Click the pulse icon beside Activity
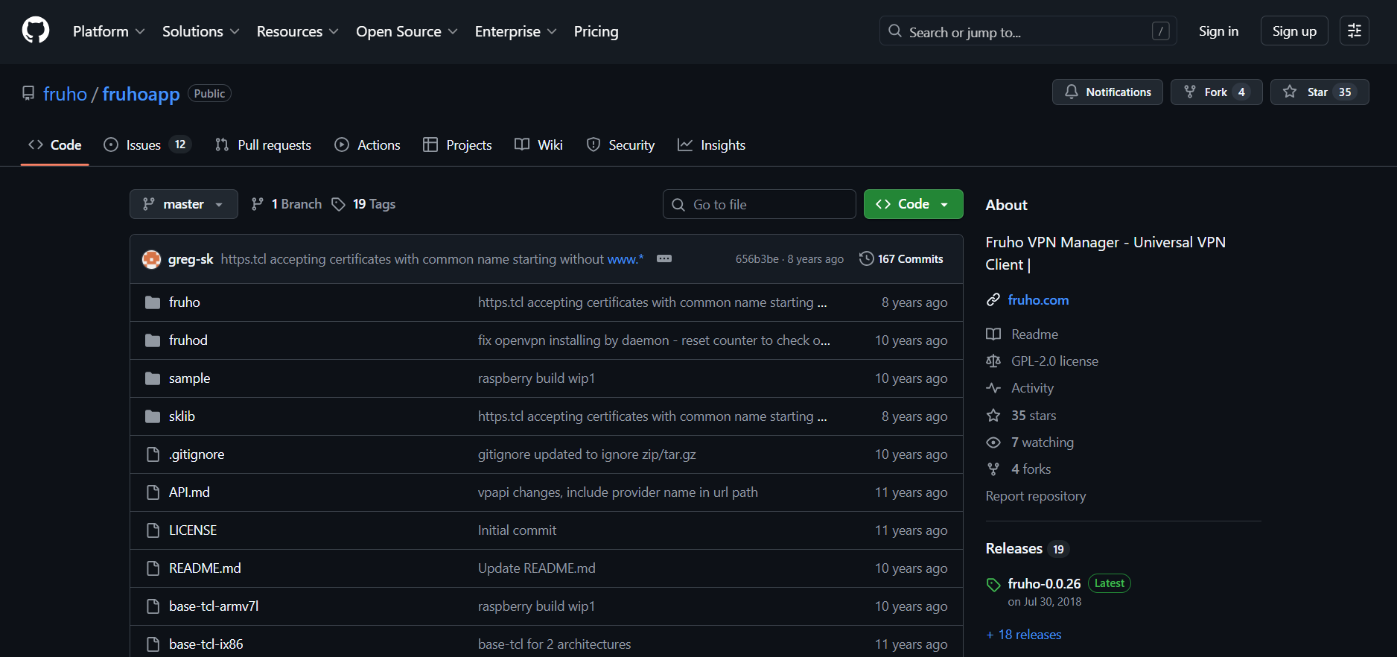The image size is (1397, 657). click(993, 388)
